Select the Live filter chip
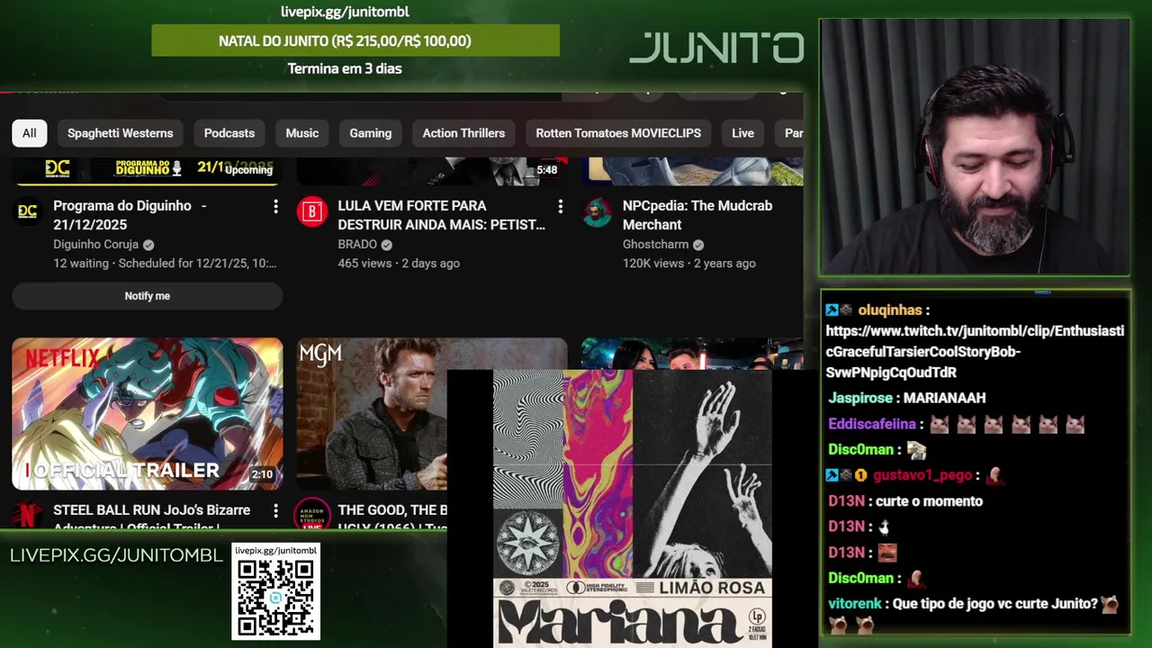The image size is (1152, 648). [742, 133]
